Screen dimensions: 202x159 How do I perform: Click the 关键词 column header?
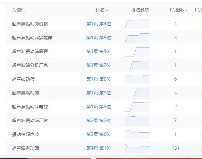pyautogui.click(x=19, y=10)
